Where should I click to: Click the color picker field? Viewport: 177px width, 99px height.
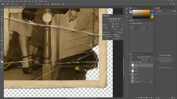[141, 14]
